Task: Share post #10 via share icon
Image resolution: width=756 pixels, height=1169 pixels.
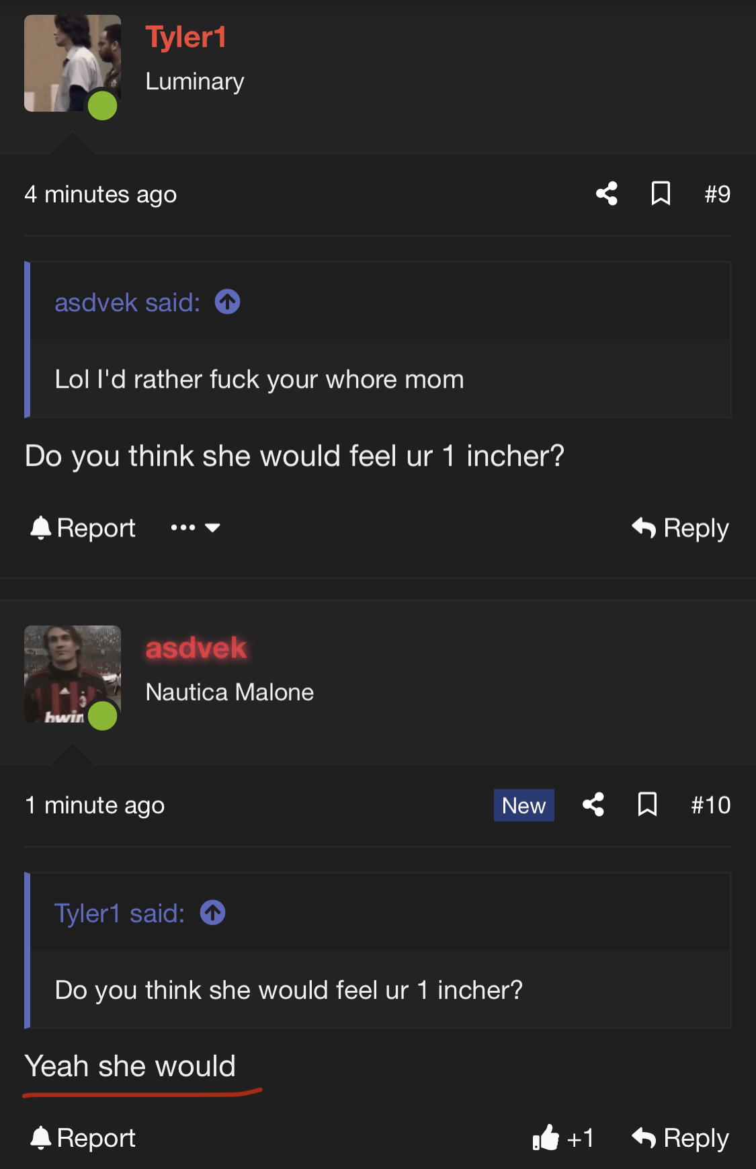Action: click(x=593, y=805)
